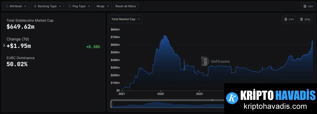This screenshot has height=114, width=317.
Task: Export the chart as .png
Action: [305, 19]
